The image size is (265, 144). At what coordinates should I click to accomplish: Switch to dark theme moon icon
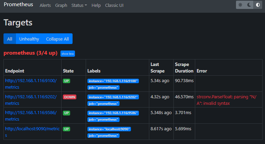[249, 5]
